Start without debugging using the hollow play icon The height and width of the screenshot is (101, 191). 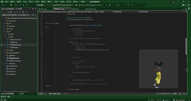pos(106,5)
